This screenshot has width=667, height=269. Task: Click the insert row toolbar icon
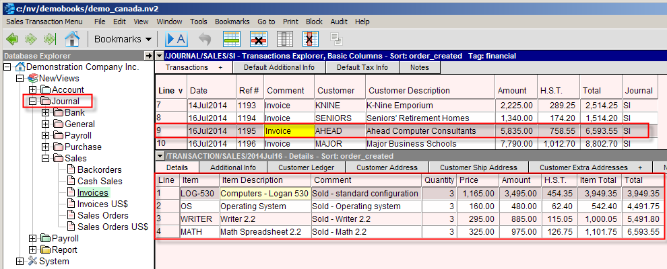click(x=232, y=38)
